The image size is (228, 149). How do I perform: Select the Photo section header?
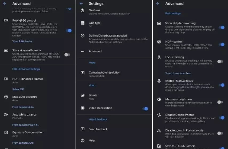92,63
